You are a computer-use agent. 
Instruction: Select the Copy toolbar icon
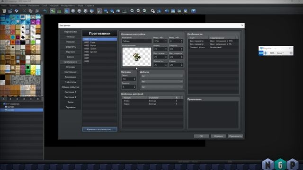pyautogui.click(x=30, y=11)
